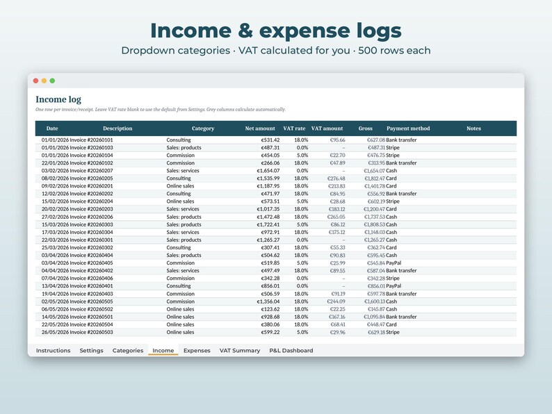The width and height of the screenshot is (552, 414).
Task: Click the yellow minimize window dot
Action: [44, 81]
